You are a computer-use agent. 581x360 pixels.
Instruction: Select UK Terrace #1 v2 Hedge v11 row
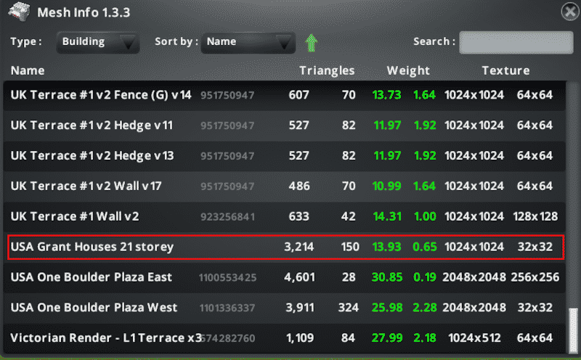[92, 126]
